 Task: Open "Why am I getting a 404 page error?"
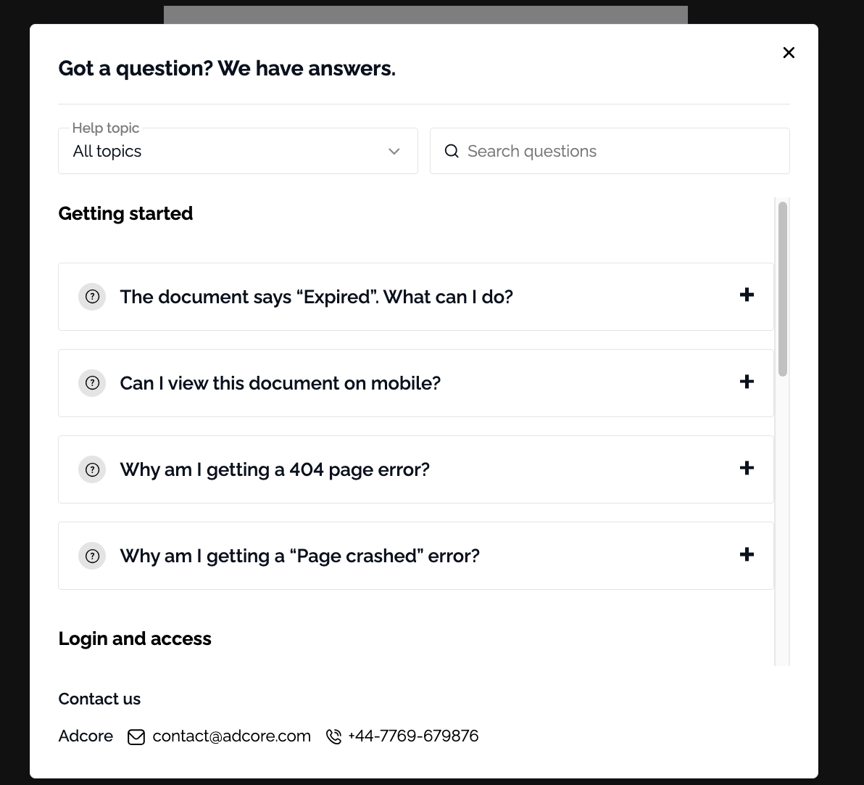point(275,469)
